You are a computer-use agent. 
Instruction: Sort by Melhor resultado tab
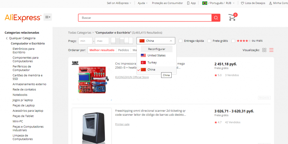pyautogui.click(x=102, y=50)
